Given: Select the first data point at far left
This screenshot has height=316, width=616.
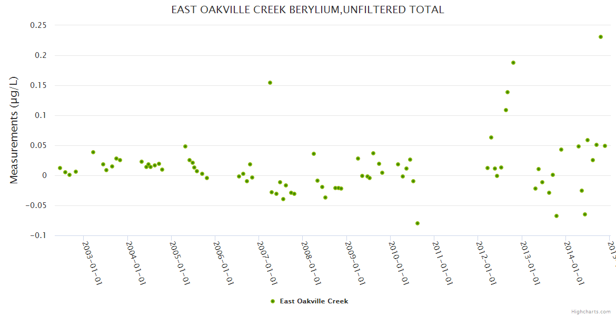Looking at the screenshot, I should [x=60, y=168].
